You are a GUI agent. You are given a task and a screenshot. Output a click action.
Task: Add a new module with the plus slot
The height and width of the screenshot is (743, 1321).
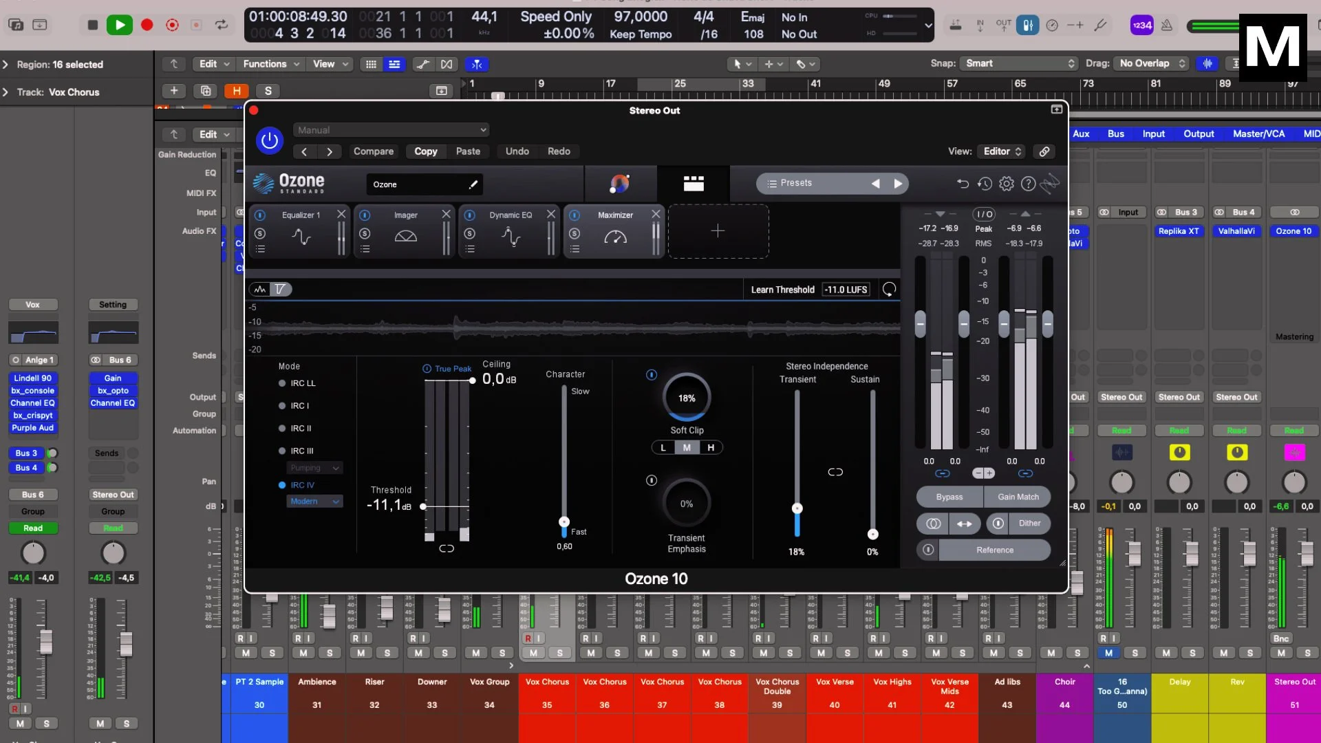point(718,231)
